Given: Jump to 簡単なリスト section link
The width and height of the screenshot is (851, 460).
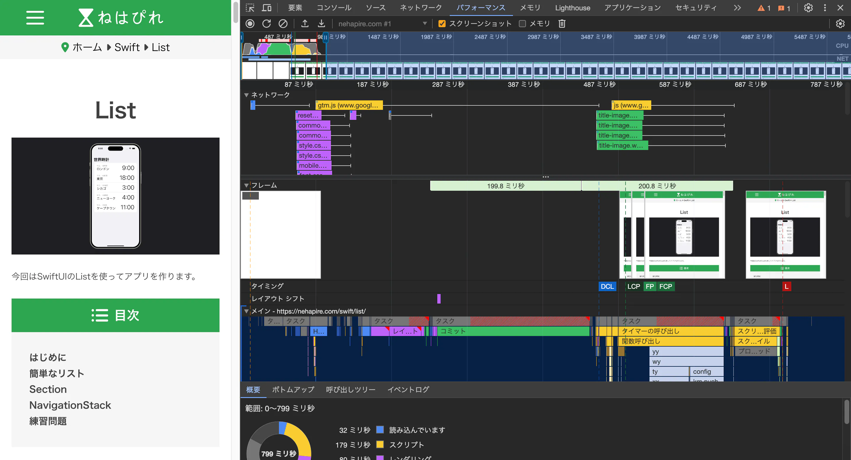Looking at the screenshot, I should pyautogui.click(x=57, y=373).
